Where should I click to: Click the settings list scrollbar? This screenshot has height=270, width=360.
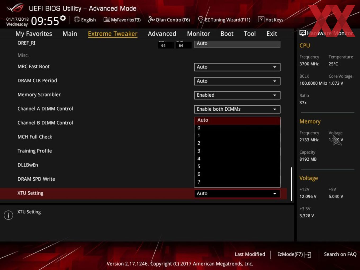click(x=291, y=184)
